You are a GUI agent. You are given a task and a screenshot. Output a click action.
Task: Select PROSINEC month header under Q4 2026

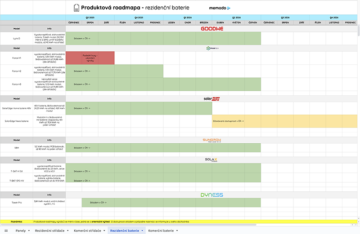click(350, 22)
